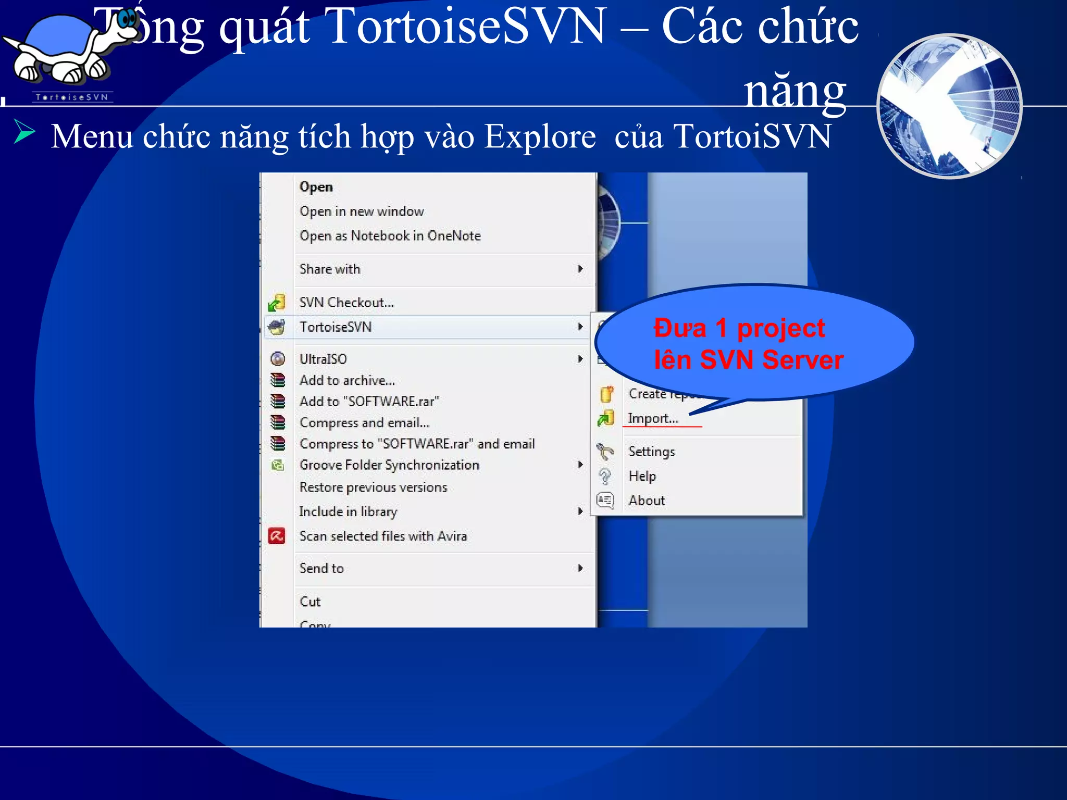Click the Create repository icon in the submenu

[606, 394]
